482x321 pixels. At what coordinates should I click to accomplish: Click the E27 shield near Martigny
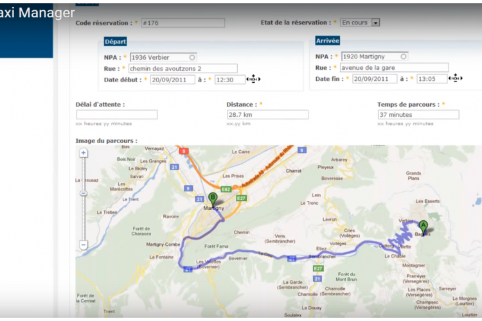(241, 198)
